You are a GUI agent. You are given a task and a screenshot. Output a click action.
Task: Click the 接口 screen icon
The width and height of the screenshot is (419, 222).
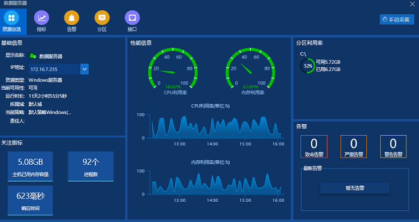click(133, 17)
